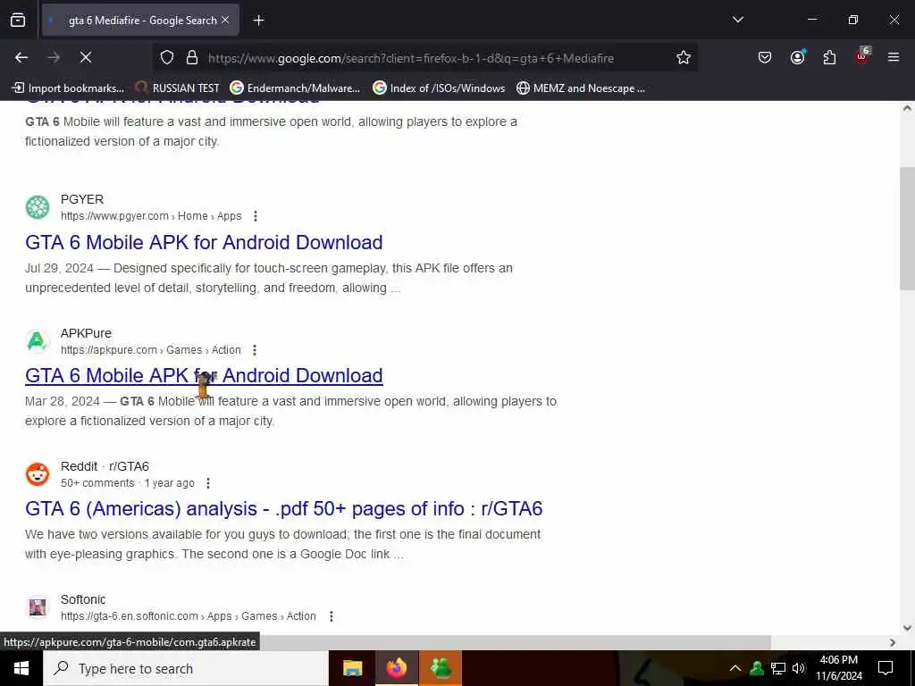Viewport: 915px width, 686px height.
Task: Open Import bookmarks item
Action: (68, 88)
